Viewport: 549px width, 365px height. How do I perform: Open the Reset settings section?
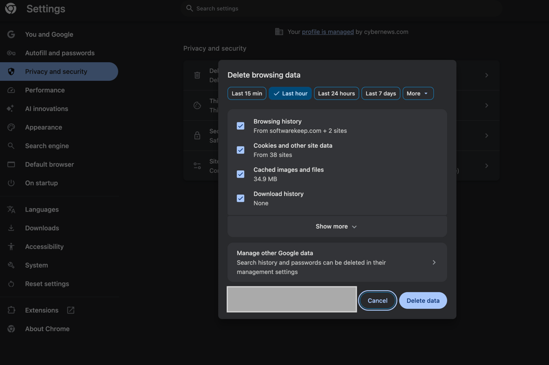point(59,284)
